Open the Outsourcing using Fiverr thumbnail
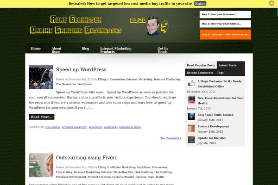Viewport: 278px width, 185px height. tap(41, 165)
